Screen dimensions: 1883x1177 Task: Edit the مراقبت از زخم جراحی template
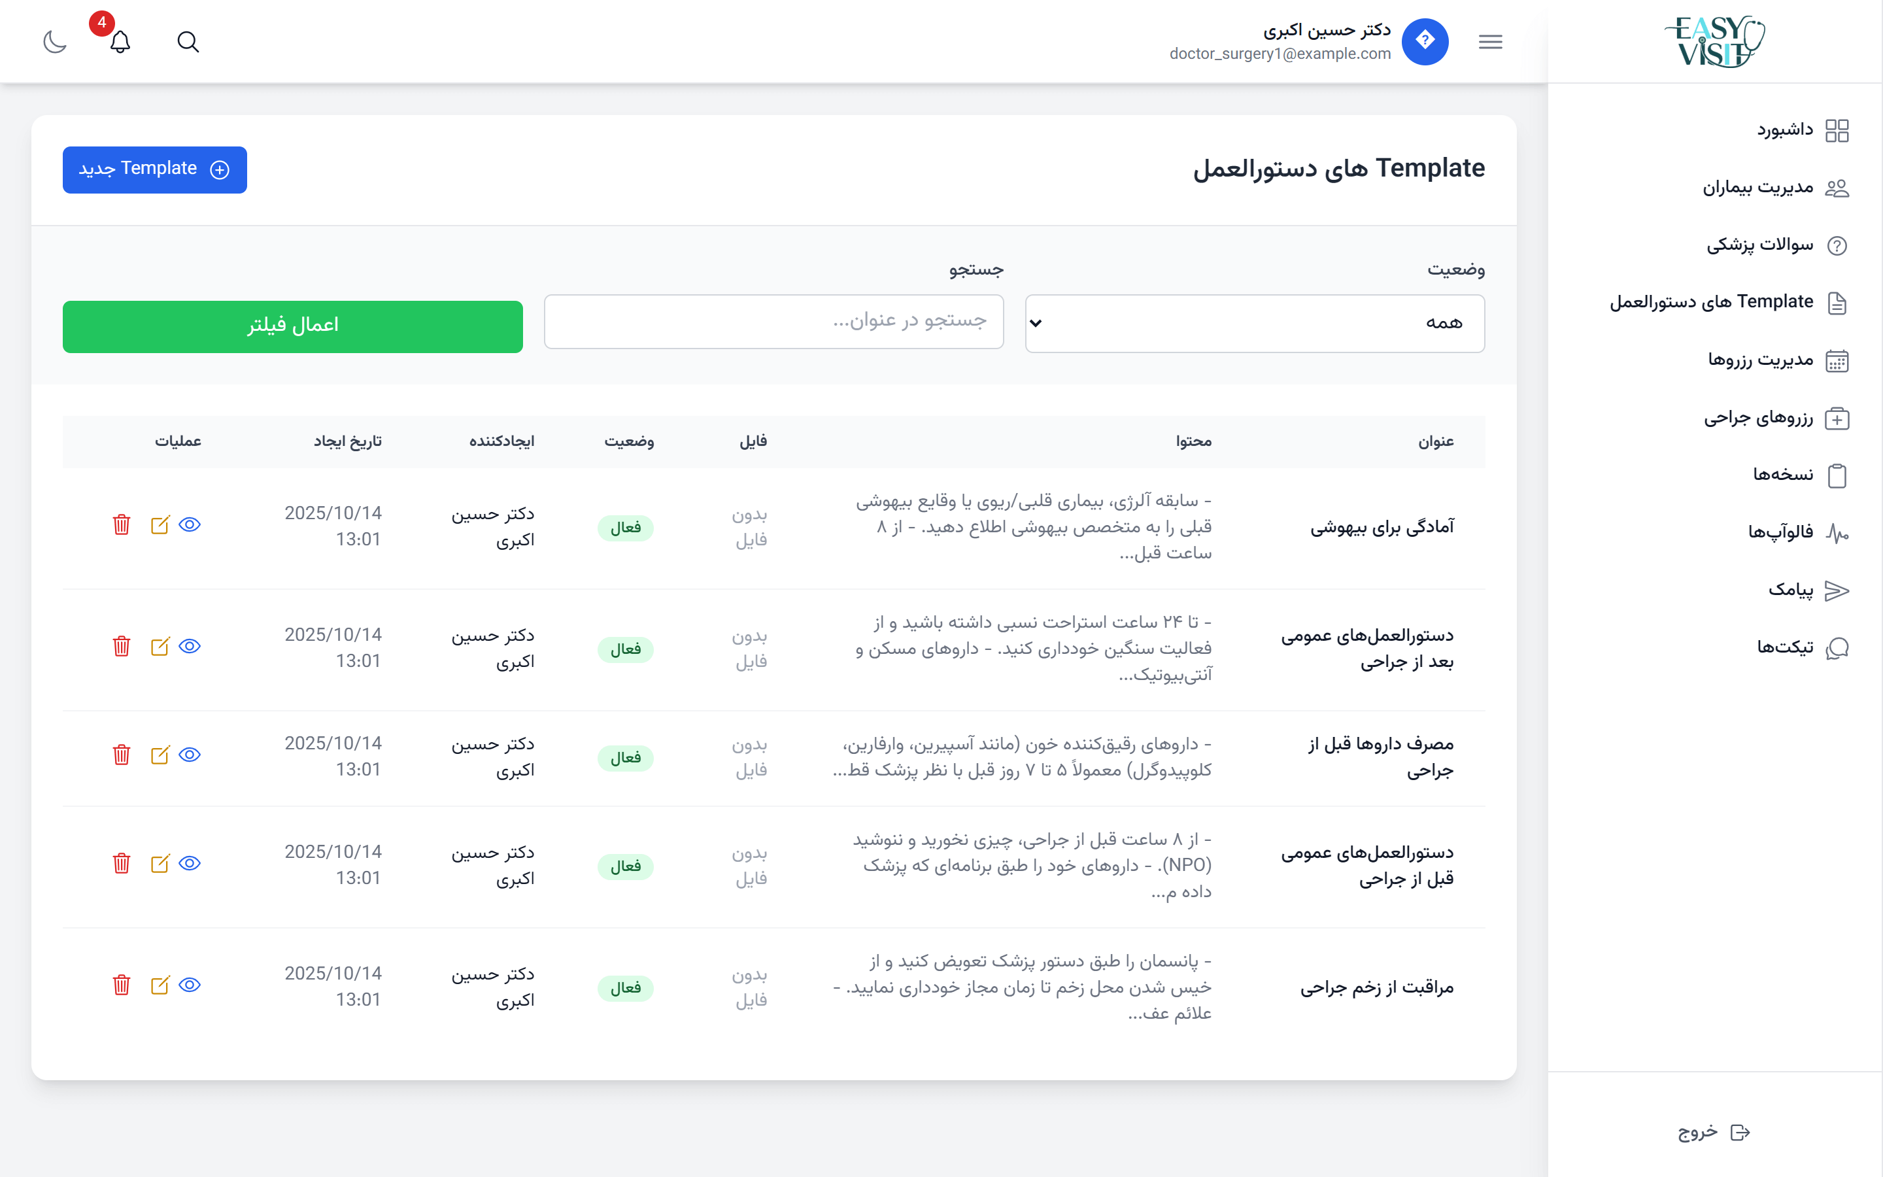pos(160,985)
